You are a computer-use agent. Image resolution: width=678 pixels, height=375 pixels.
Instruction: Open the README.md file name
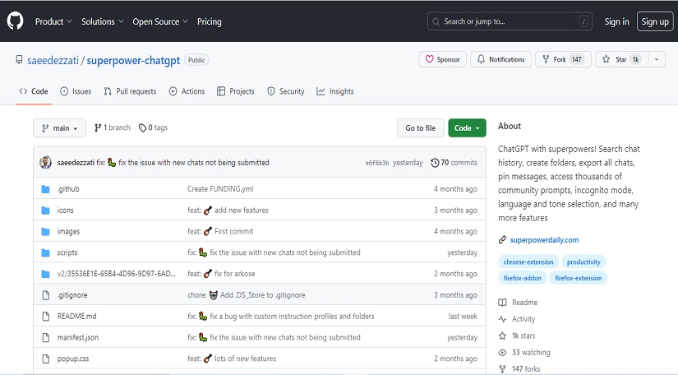click(x=77, y=316)
